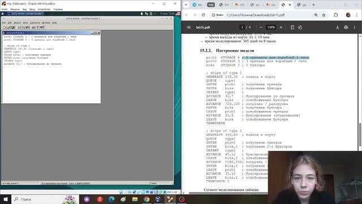
Task: Open VirtualBox from taskbar
Action: point(158,199)
